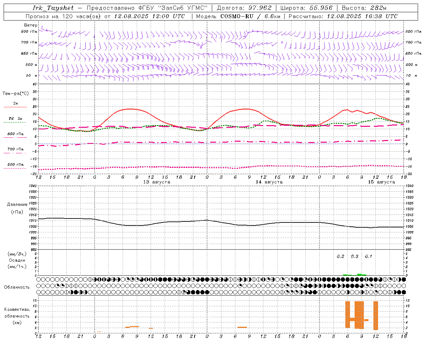Click the (км) convective height unit label
This screenshot has height=339, width=423.
17,322
